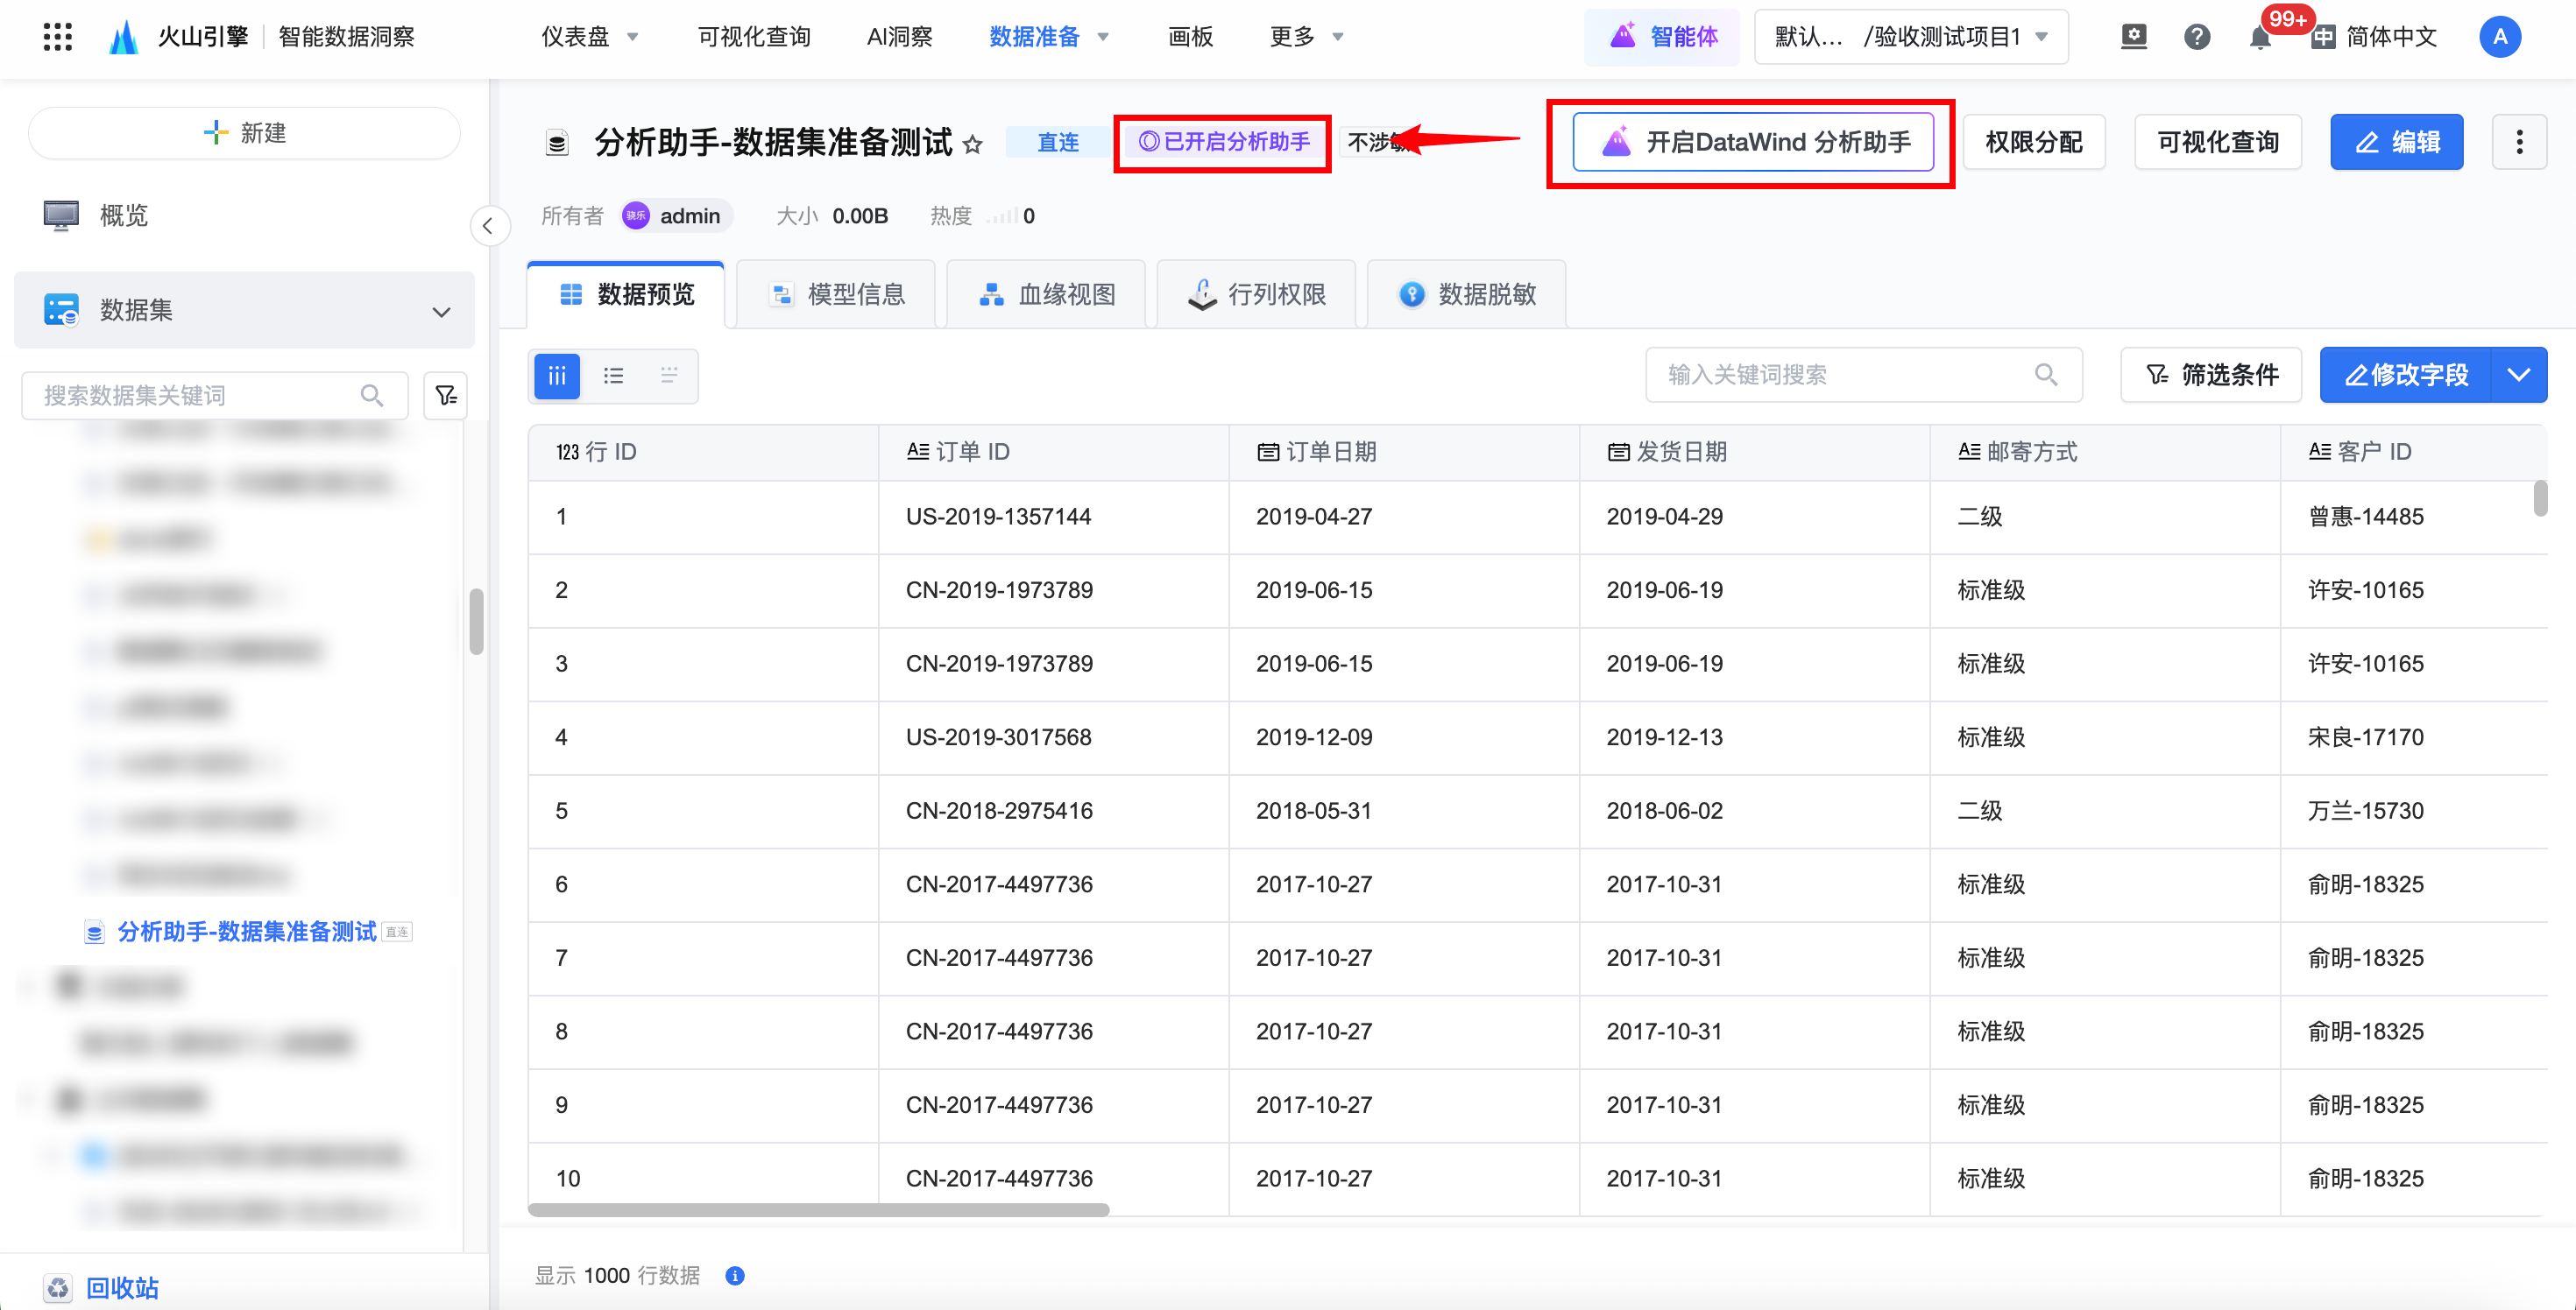Click the Volcano Engine logo
The height and width of the screenshot is (1310, 2576).
click(x=124, y=37)
